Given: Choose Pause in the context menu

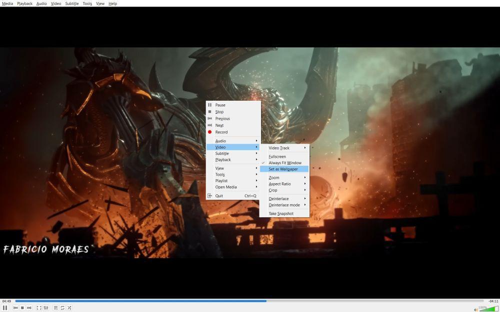Looking at the screenshot, I should 233,105.
